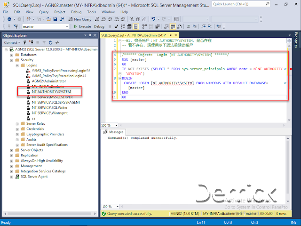Expand the AlwaysOn High Availability node
The image size is (301, 226).
(x=11, y=161)
